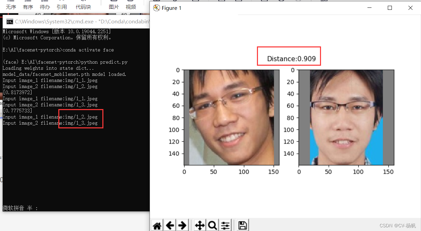The image size is (421, 231).
Task: Click the cmd.exe icon in the console title bar
Action: point(10,21)
